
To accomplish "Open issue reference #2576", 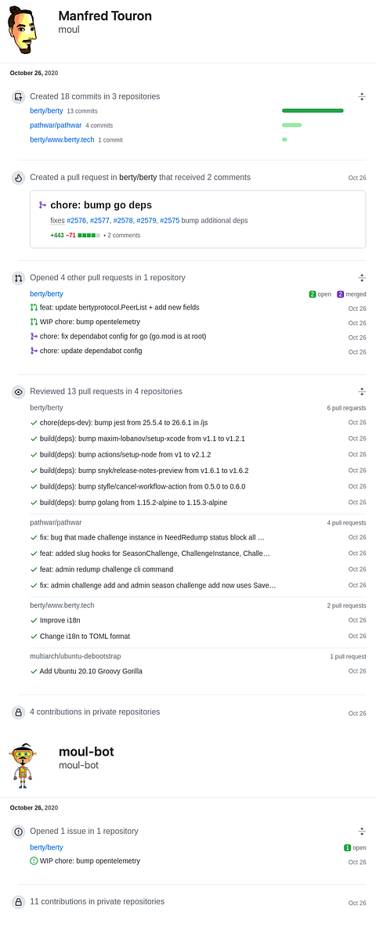I will [77, 220].
